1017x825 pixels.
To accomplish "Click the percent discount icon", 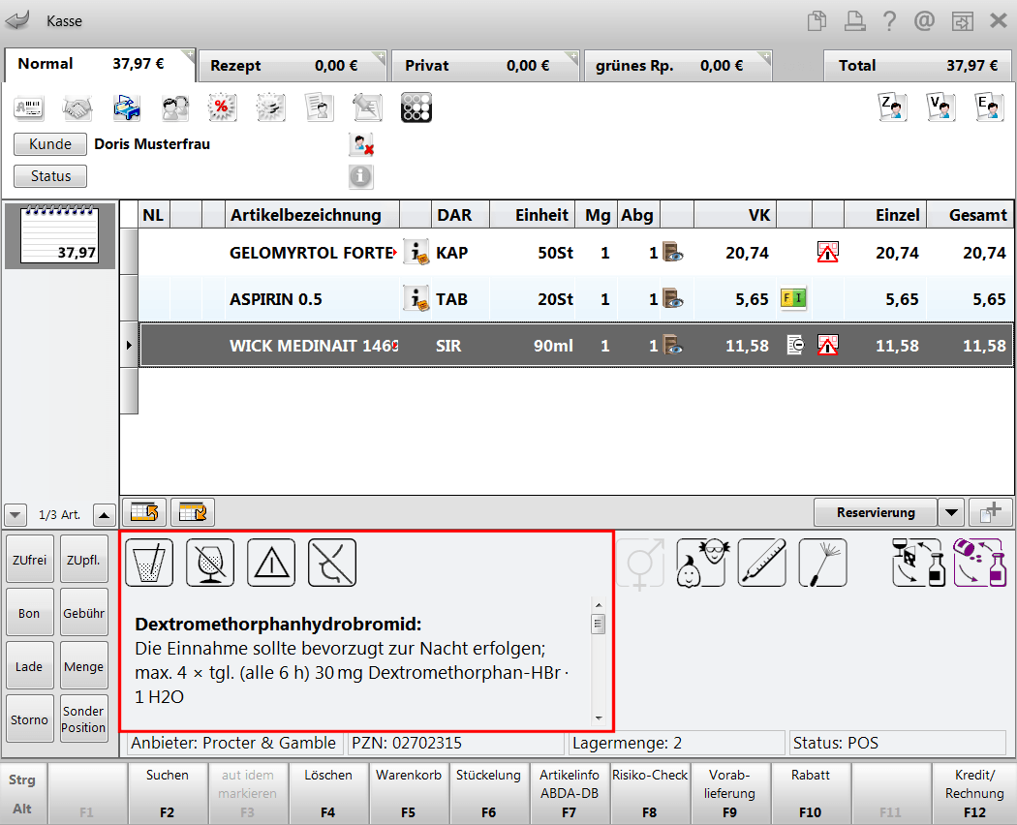I will point(222,107).
